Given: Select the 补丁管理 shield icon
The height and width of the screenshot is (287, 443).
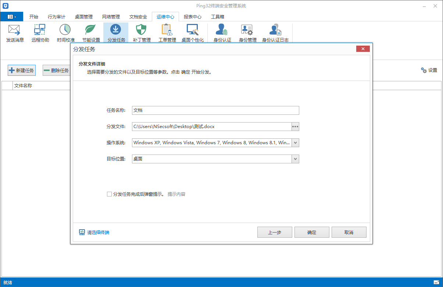Looking at the screenshot, I should [x=141, y=33].
